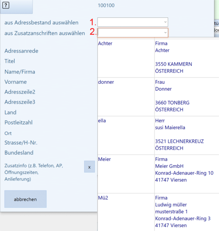Click the Titel label
The image size is (219, 231).
point(10,61)
